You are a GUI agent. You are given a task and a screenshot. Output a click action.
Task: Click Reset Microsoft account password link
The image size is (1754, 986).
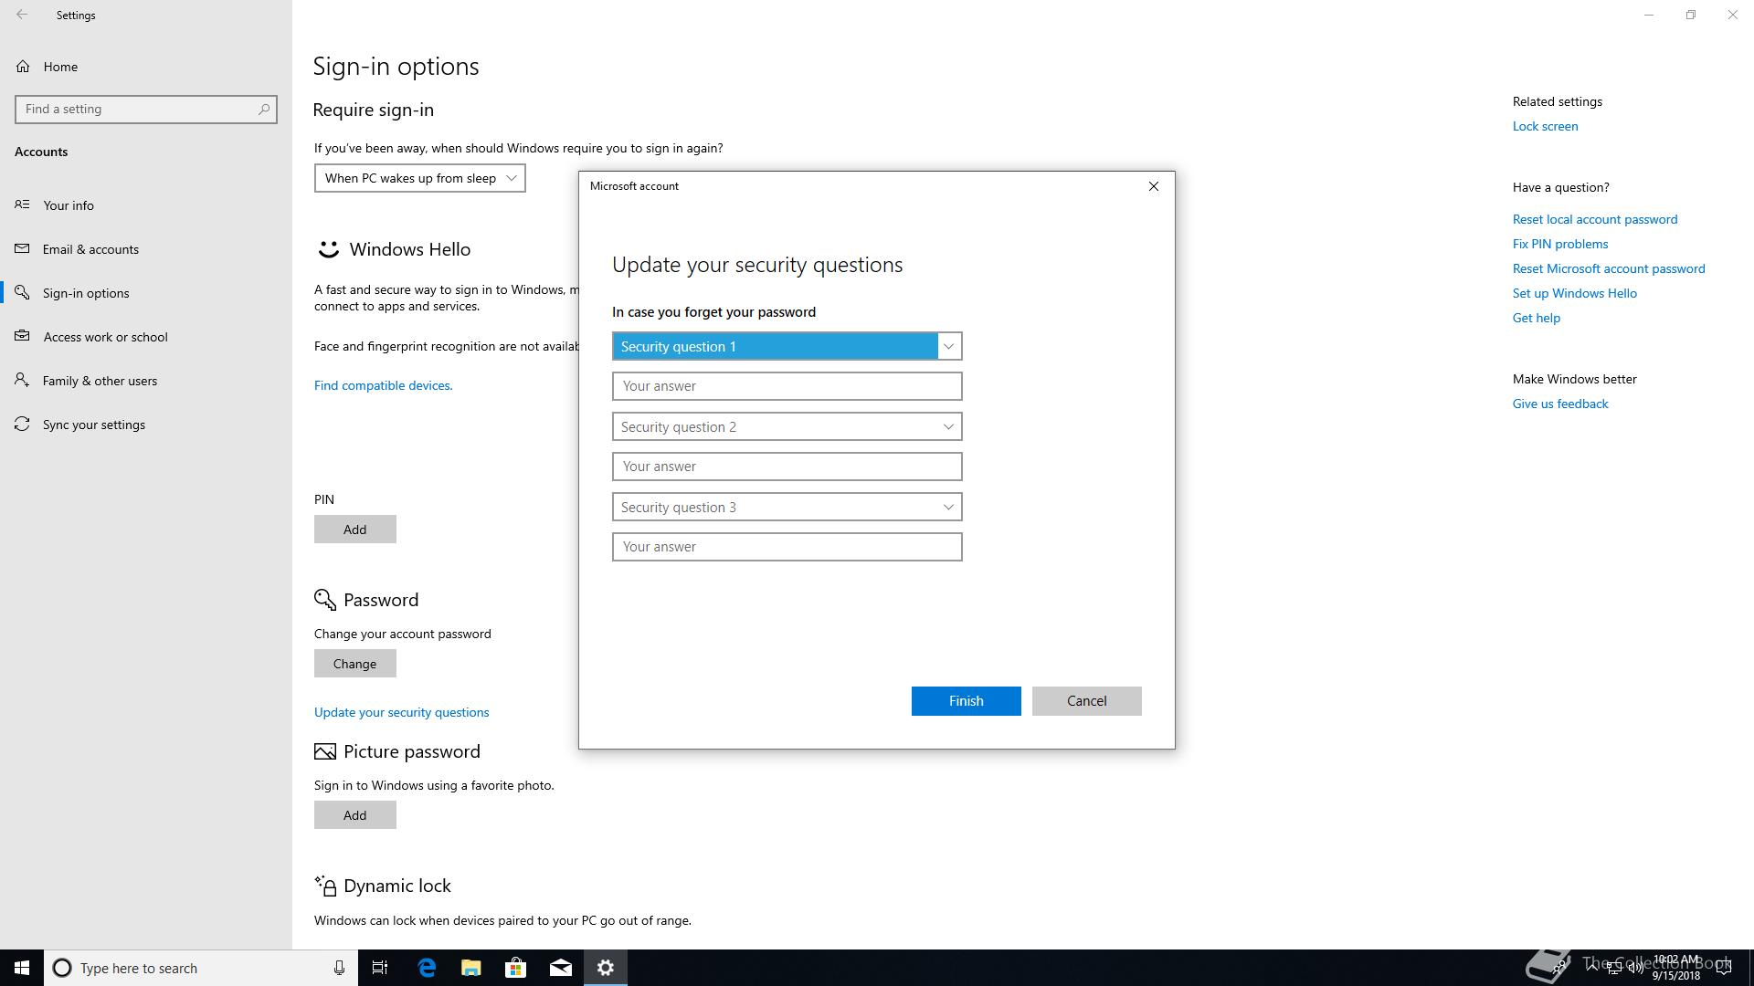pos(1609,268)
